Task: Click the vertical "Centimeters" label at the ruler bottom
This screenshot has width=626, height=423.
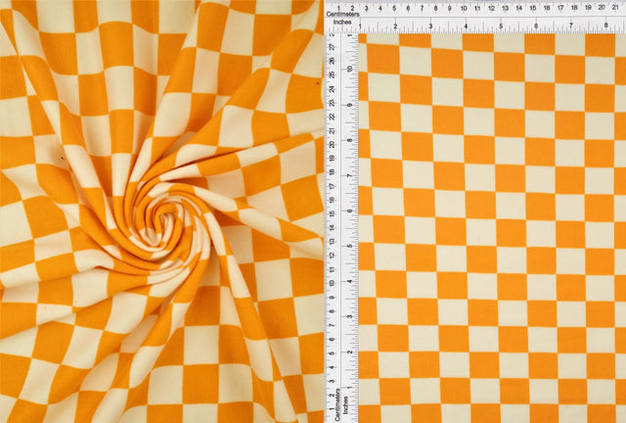Action: [335, 402]
